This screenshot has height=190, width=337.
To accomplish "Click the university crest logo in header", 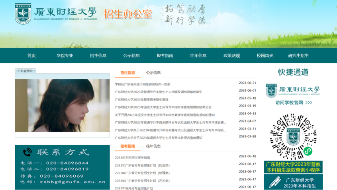I will [x=23, y=14].
